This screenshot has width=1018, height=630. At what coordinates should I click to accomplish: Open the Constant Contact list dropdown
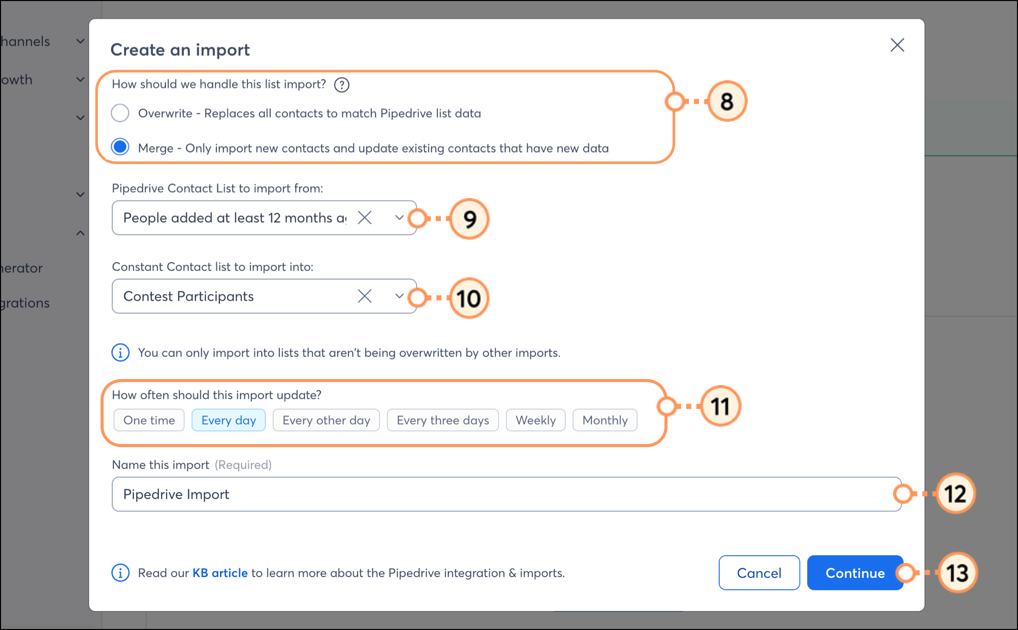(399, 296)
